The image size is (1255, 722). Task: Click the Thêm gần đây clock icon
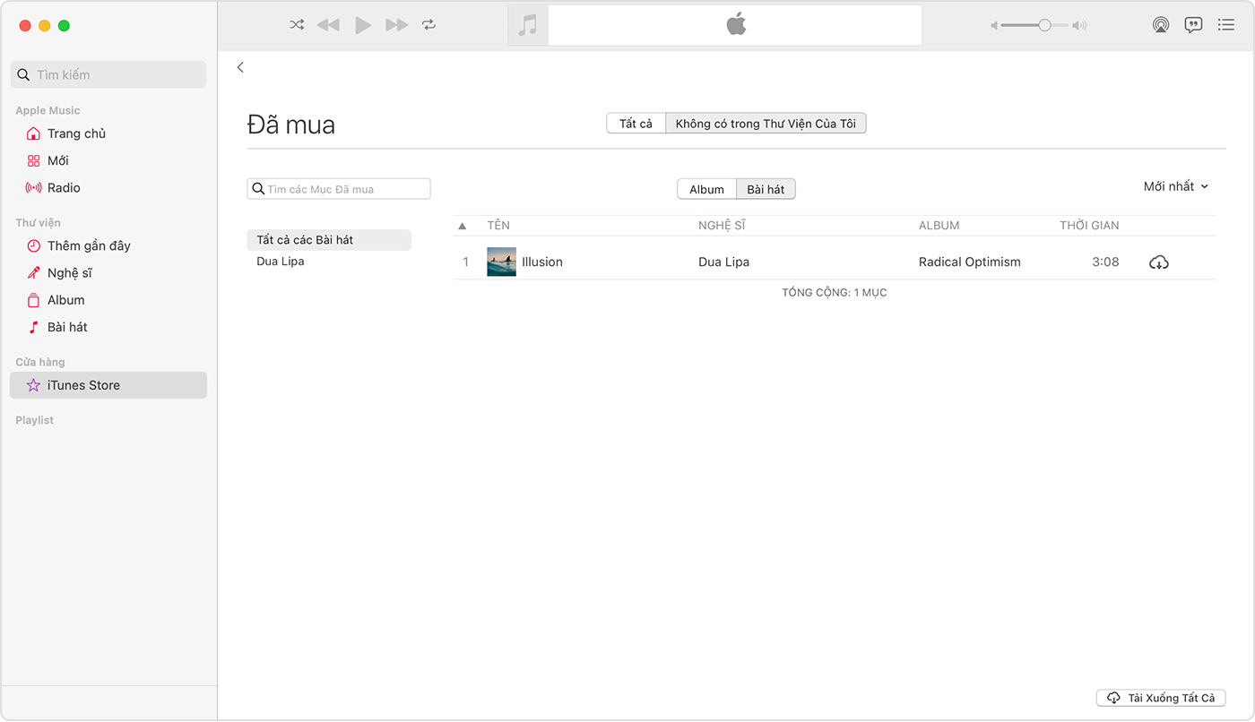pyautogui.click(x=33, y=245)
